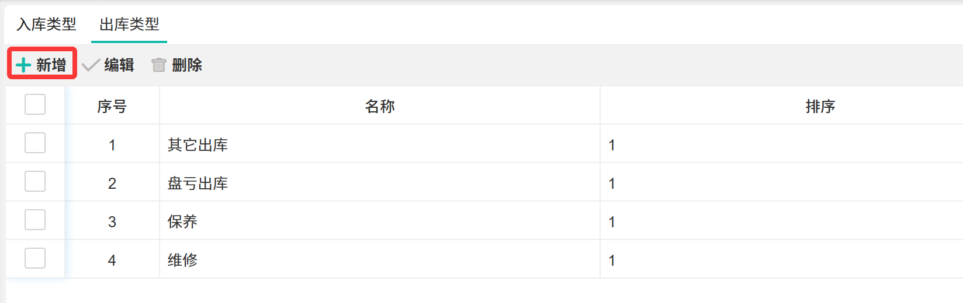Click the checkmark icon for 编辑
This screenshot has width=963, height=303.
(91, 65)
